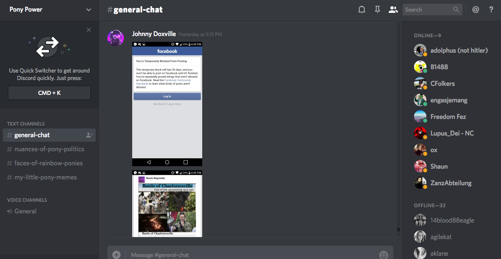Collapse the Voice Channels category
Image resolution: width=501 pixels, height=259 pixels.
(27, 200)
